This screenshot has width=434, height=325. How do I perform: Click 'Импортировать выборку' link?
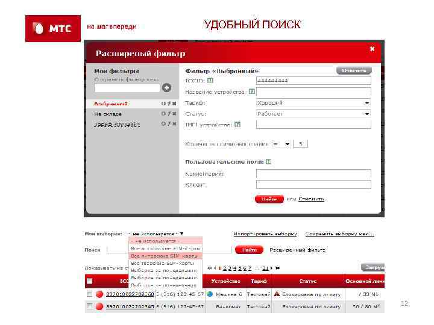coord(265,234)
